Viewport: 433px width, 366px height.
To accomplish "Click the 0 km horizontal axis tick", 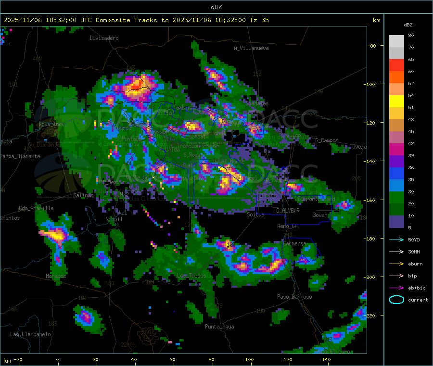I will click(x=57, y=359).
